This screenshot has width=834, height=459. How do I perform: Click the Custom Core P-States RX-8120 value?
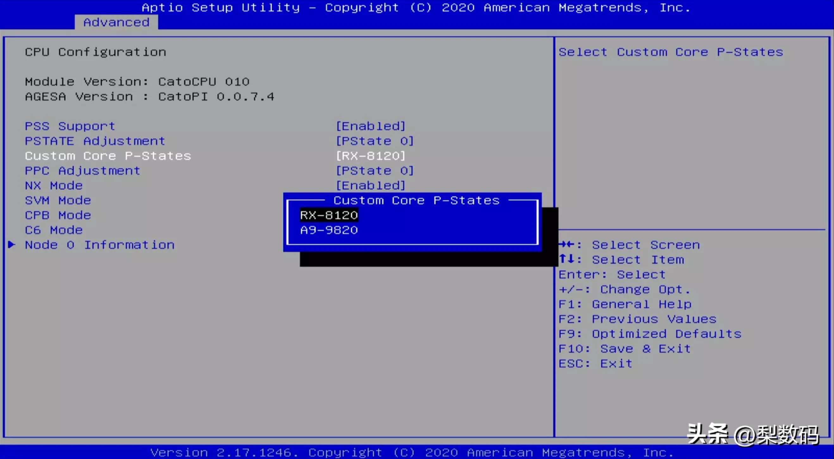371,156
